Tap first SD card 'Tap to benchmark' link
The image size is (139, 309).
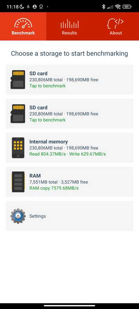tap(48, 86)
